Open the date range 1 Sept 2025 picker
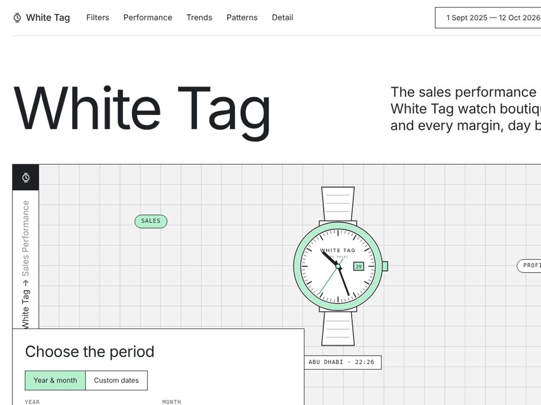The width and height of the screenshot is (541, 405). pos(488,17)
